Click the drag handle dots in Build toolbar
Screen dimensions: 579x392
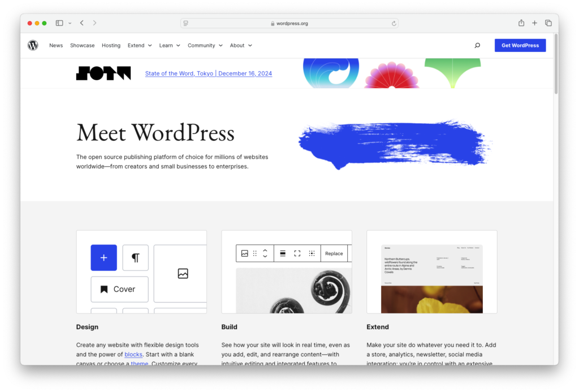(256, 253)
